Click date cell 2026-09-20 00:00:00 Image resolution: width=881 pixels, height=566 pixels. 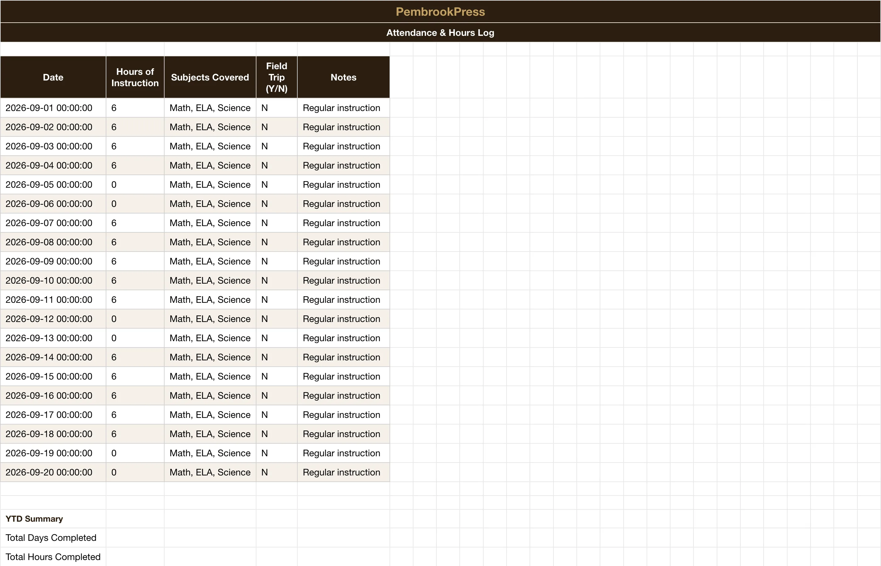53,472
